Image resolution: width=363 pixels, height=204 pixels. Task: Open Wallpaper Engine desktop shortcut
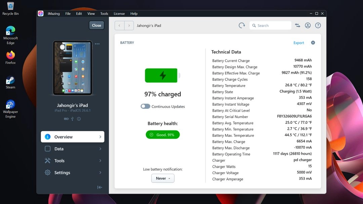(x=10, y=109)
